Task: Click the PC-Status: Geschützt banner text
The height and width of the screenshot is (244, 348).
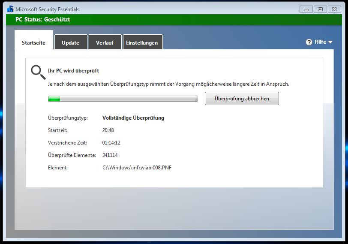Action: (x=42, y=20)
